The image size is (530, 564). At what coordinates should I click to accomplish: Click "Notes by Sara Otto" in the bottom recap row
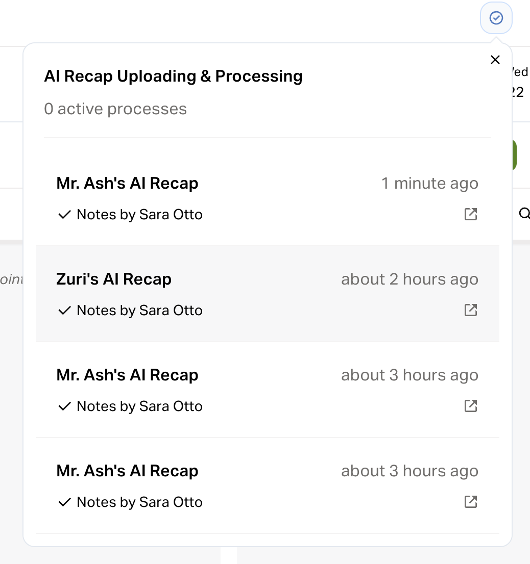(x=139, y=502)
